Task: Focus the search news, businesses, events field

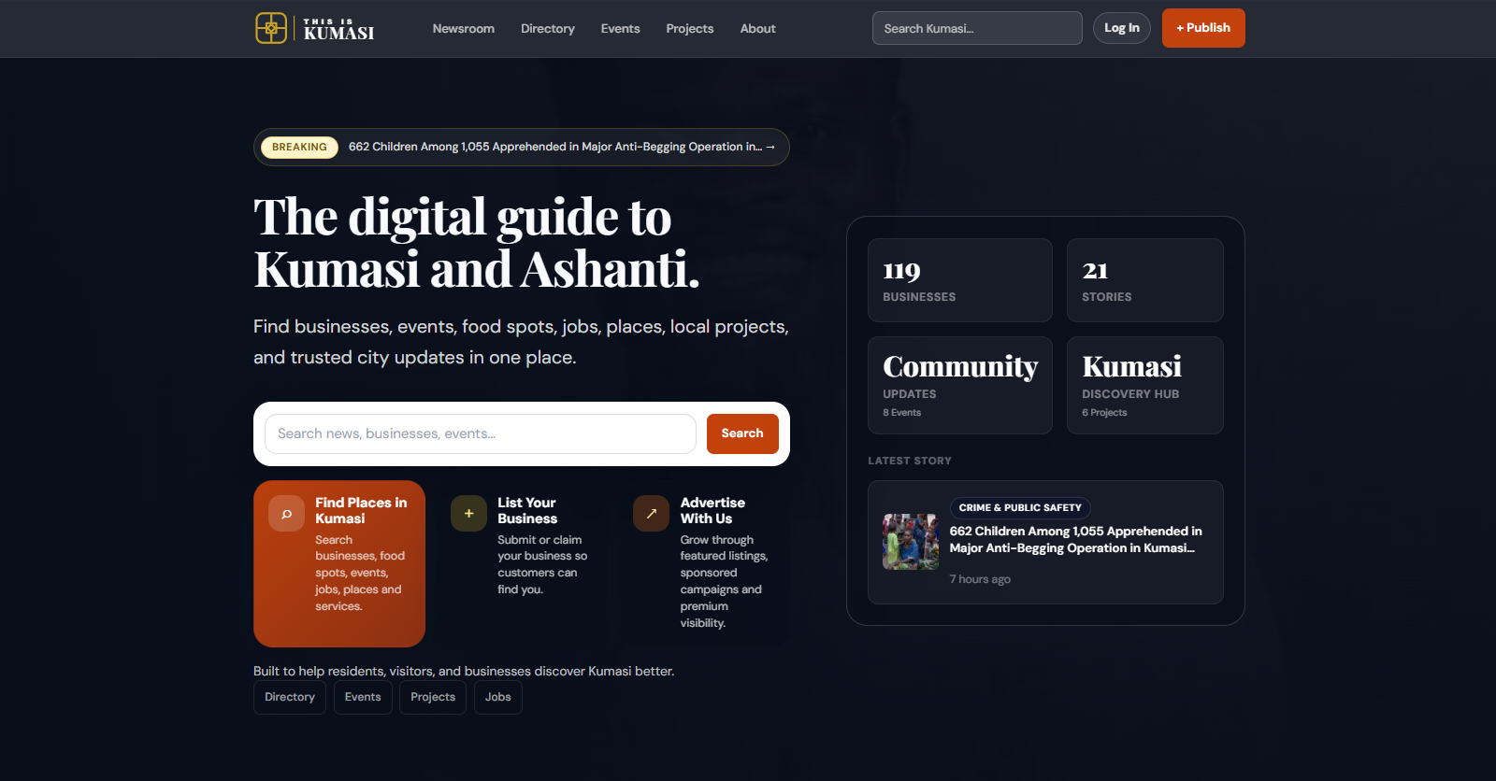Action: point(481,433)
